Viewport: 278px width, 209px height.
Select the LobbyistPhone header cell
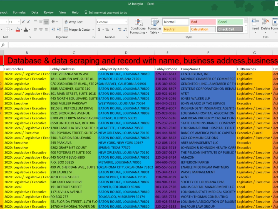point(167,69)
